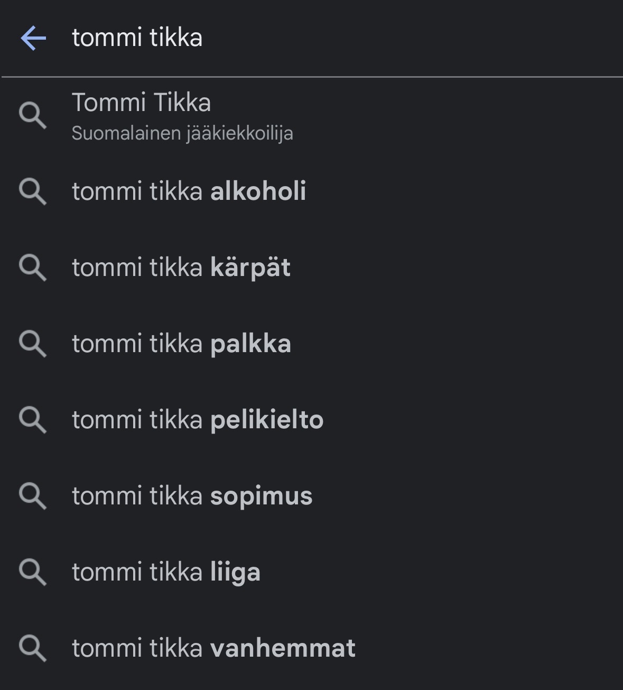Choose the 'tommi tikka kärpät' suggestion
623x690 pixels.
pyautogui.click(x=181, y=268)
